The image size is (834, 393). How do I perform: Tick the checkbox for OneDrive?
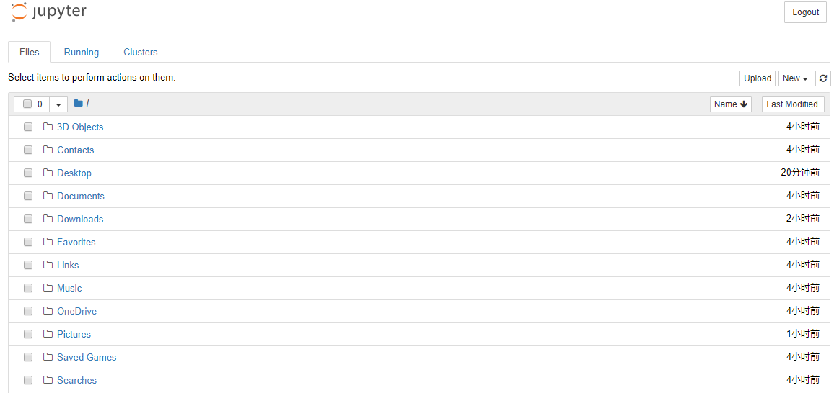pos(28,312)
